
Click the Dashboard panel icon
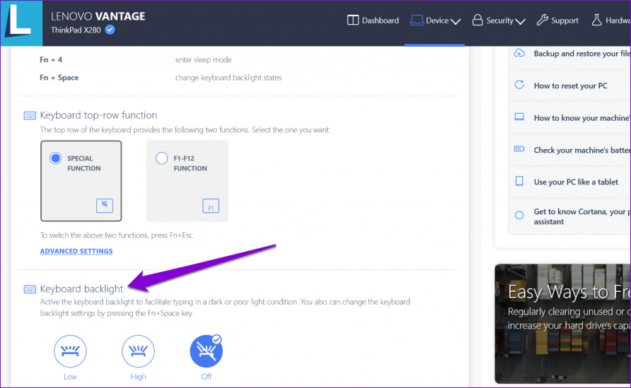point(352,20)
